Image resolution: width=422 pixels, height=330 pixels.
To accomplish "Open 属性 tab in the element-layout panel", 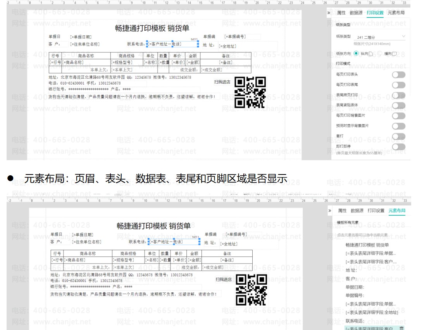I will tap(342, 211).
